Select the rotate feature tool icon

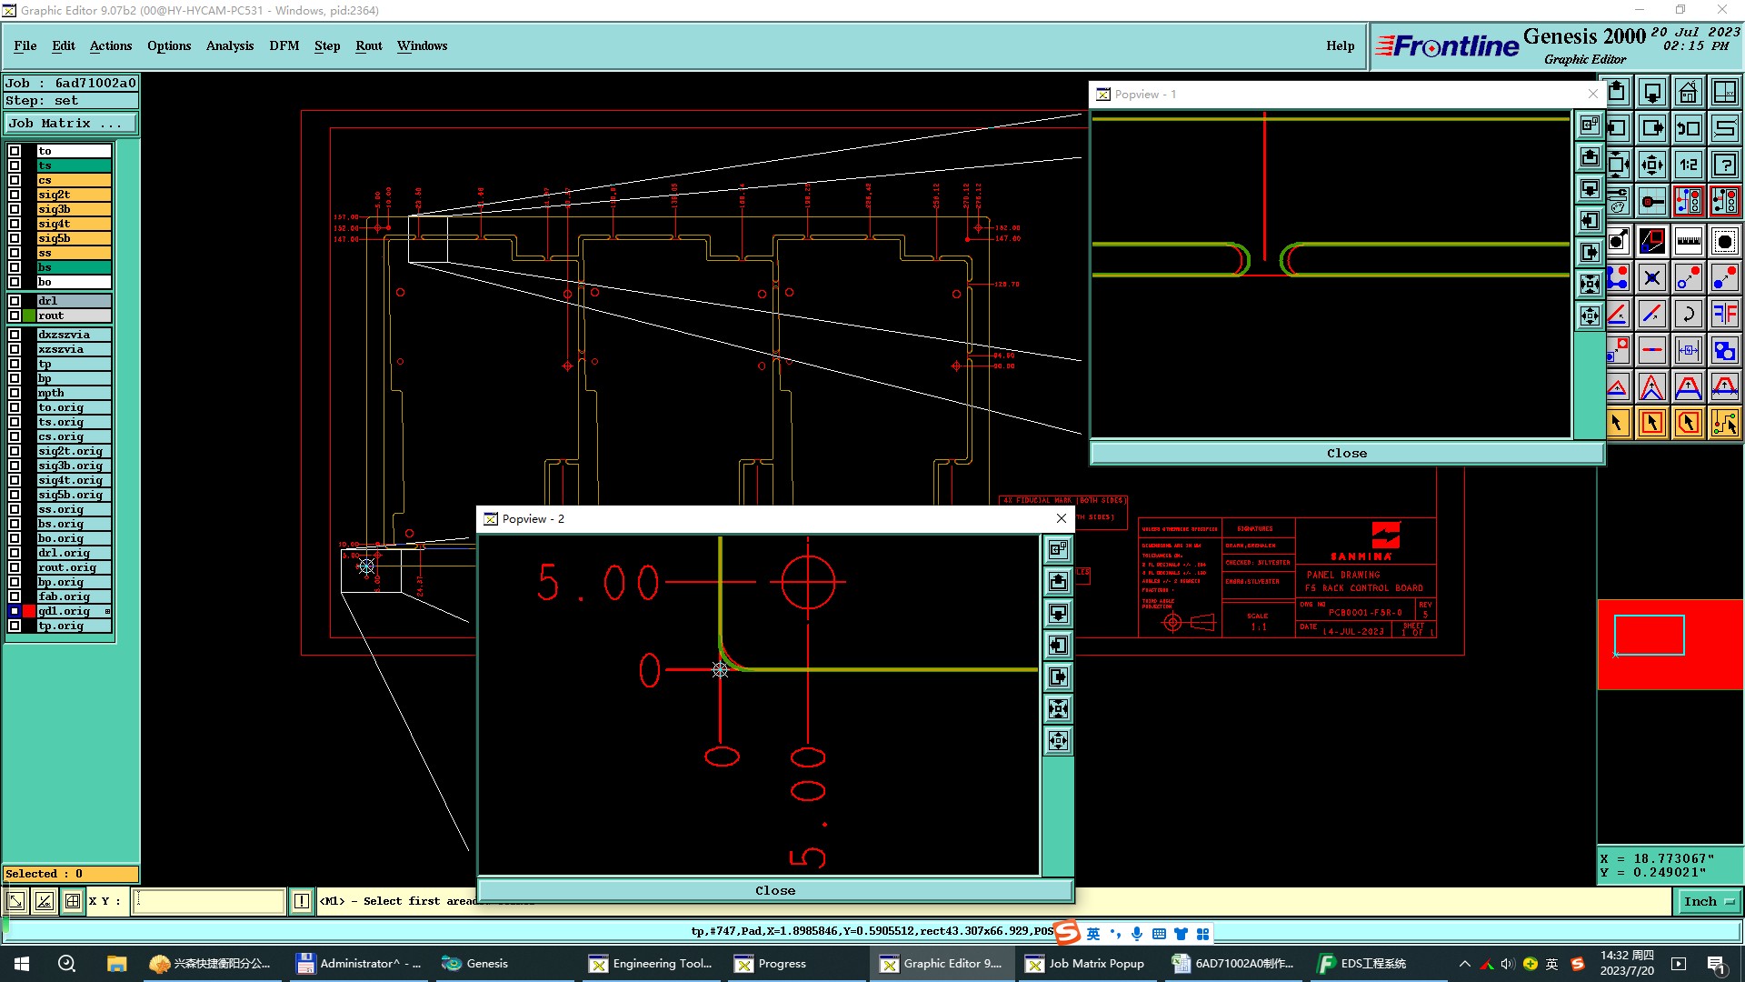point(1688,315)
